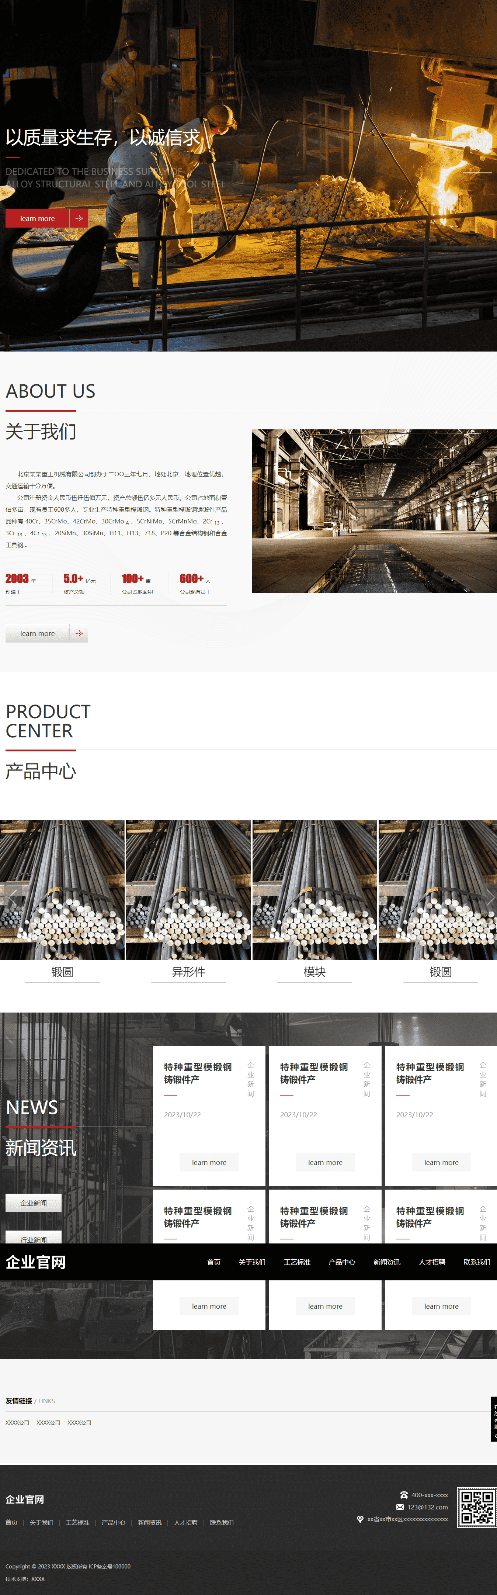The image size is (497, 1595).
Task: Click the 2023/10/22 date on the top-middle news card
Action: (x=298, y=1114)
